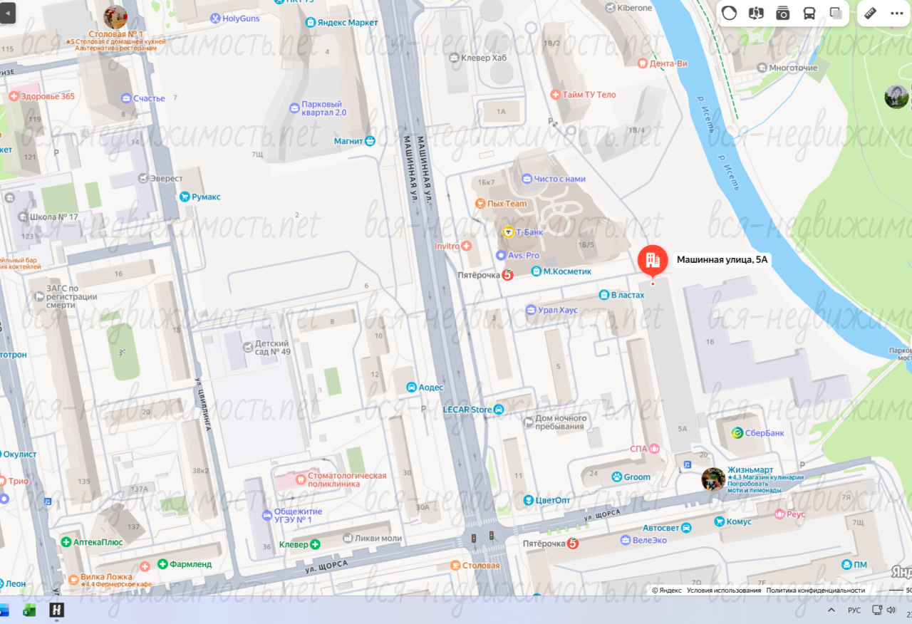
Task: Select the Вилка Ложка cafe icon
Action: [73, 578]
